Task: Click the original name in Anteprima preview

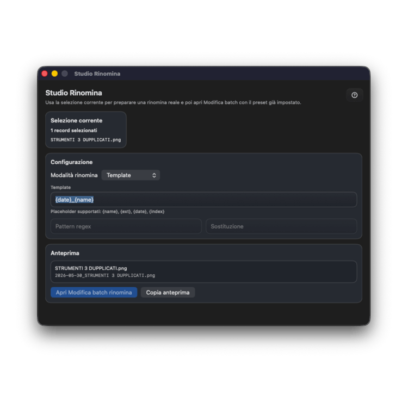Action: pos(91,268)
